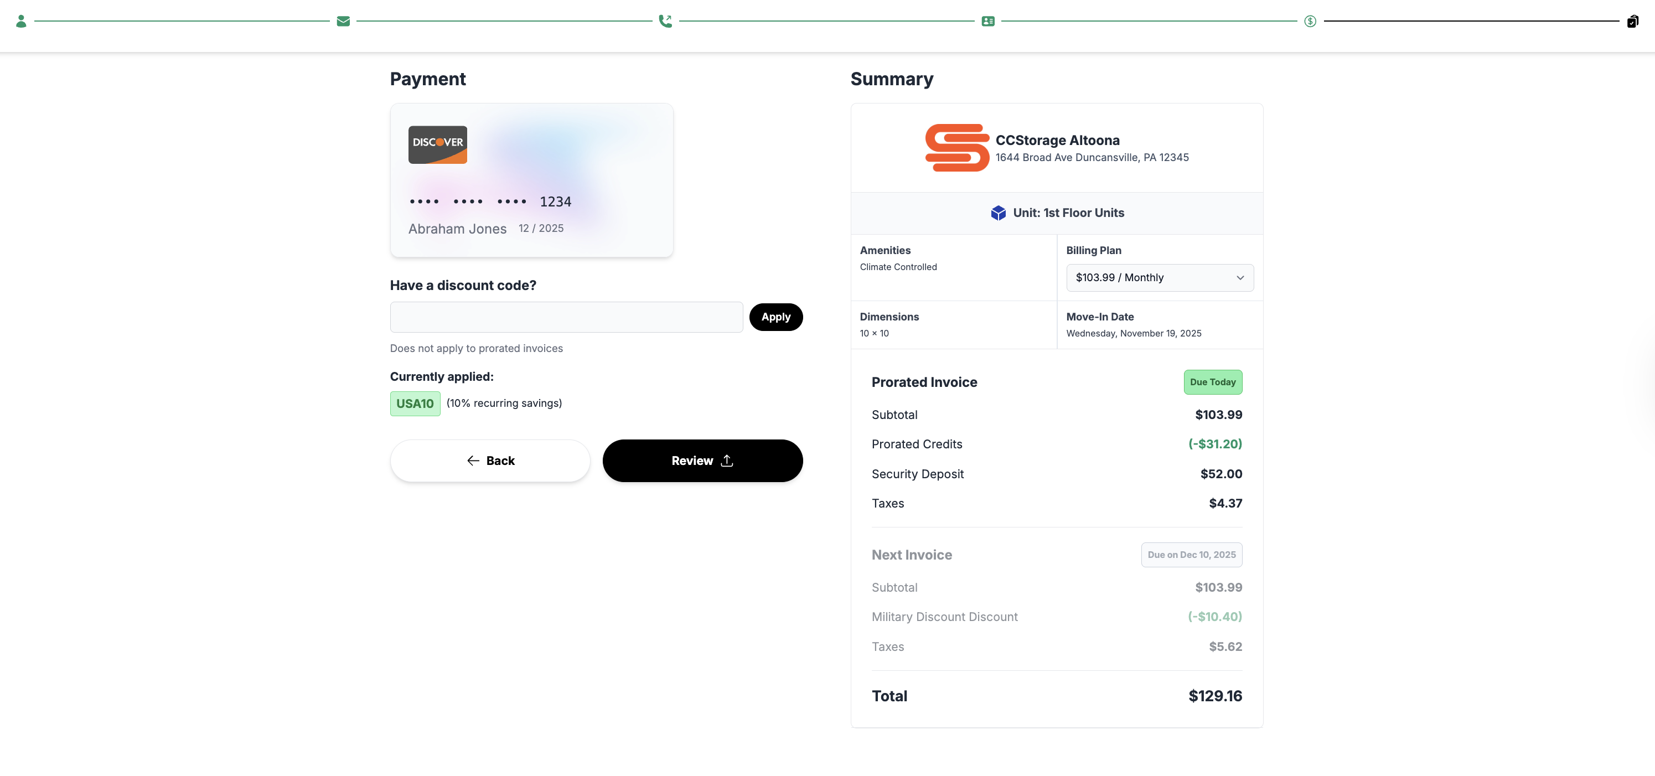1655x776 pixels.
Task: Go Back to the previous step
Action: [x=490, y=461]
